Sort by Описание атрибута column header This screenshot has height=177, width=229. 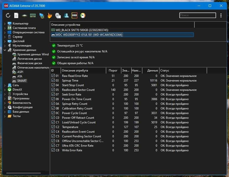point(83,70)
